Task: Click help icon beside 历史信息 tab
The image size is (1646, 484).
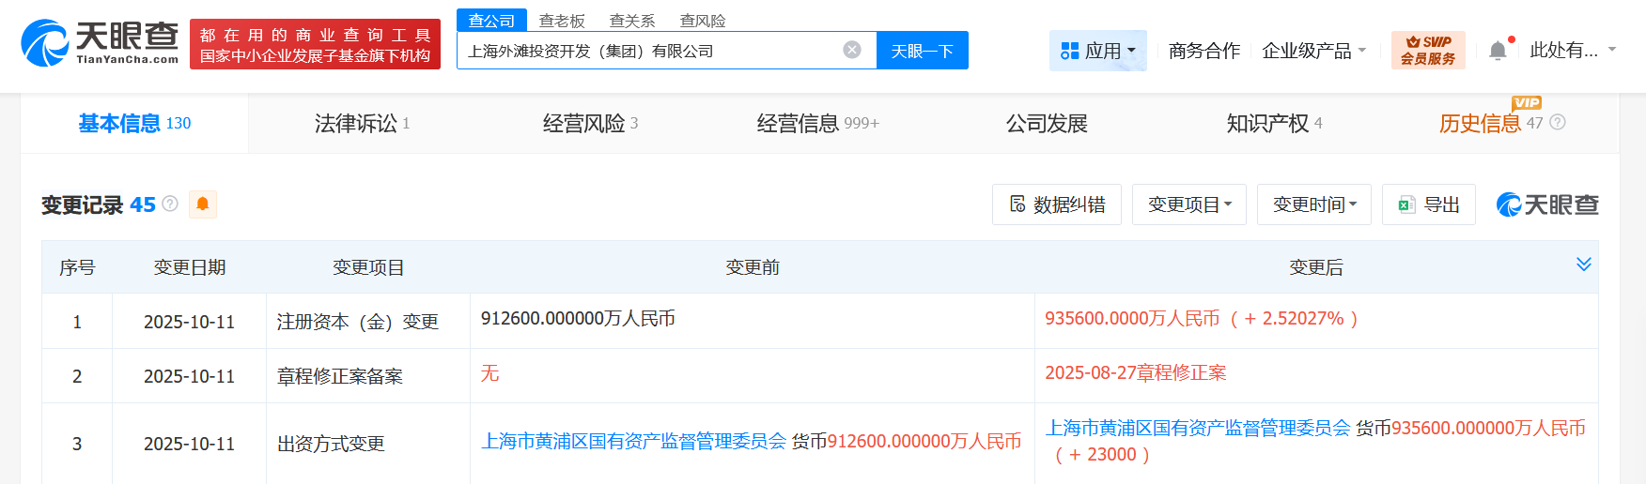Action: [1558, 123]
